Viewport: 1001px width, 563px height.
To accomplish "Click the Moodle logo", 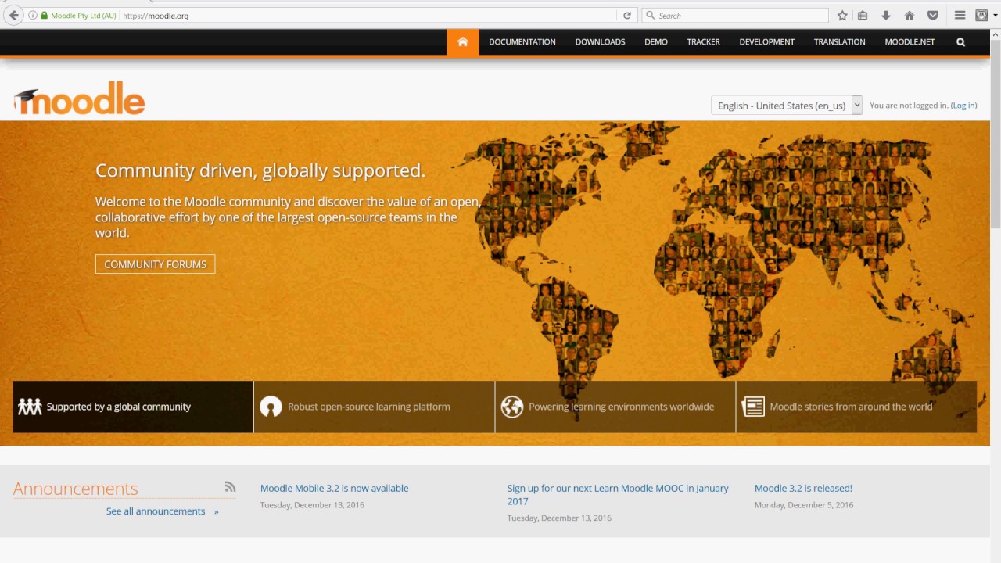I will coord(79,99).
